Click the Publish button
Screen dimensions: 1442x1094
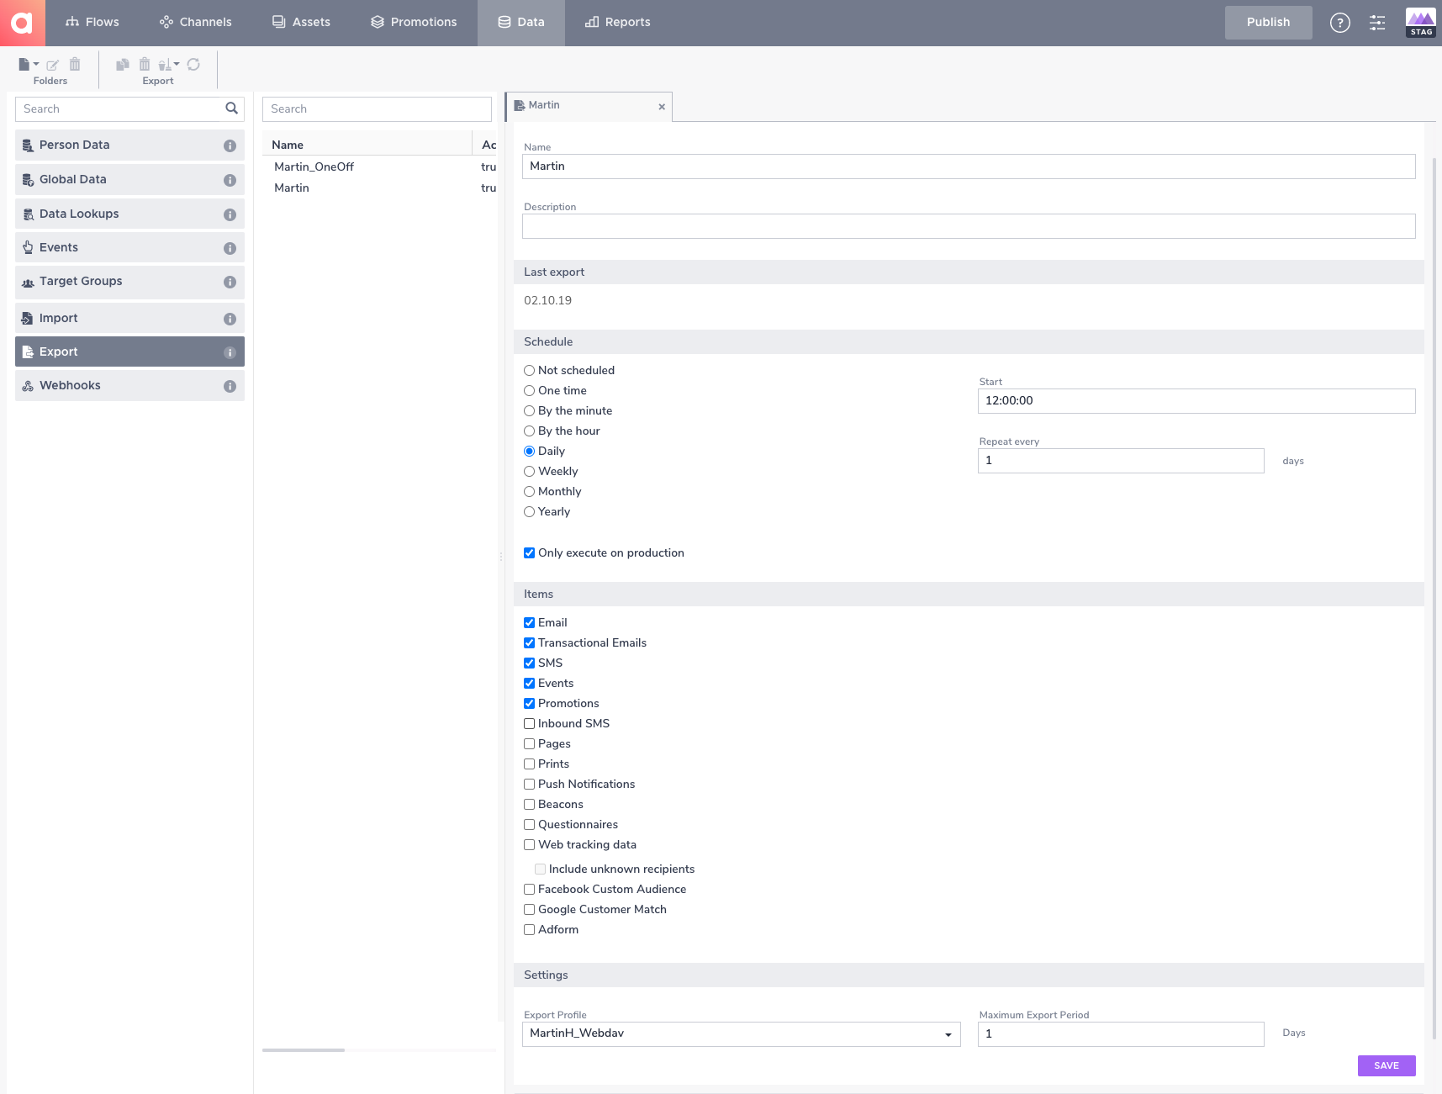(x=1268, y=23)
